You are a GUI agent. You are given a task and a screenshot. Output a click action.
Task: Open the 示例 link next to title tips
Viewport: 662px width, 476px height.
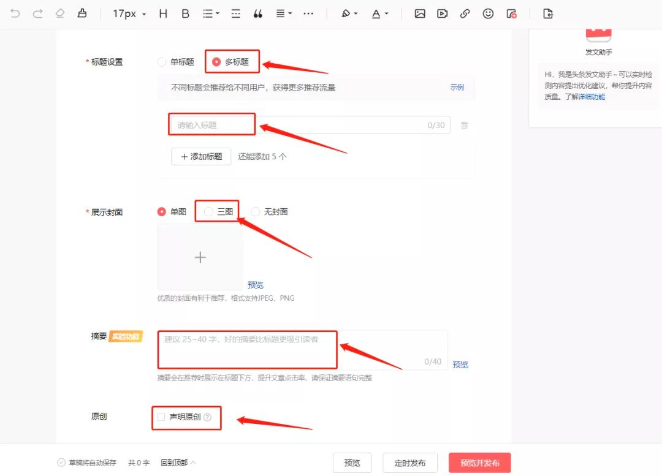click(457, 87)
